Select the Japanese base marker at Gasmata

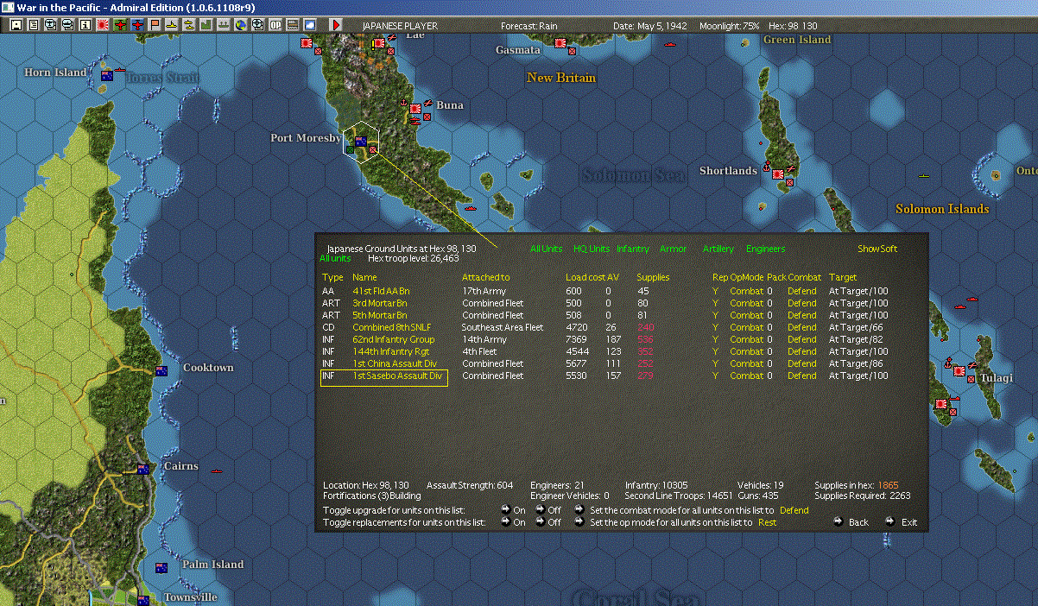(x=560, y=43)
